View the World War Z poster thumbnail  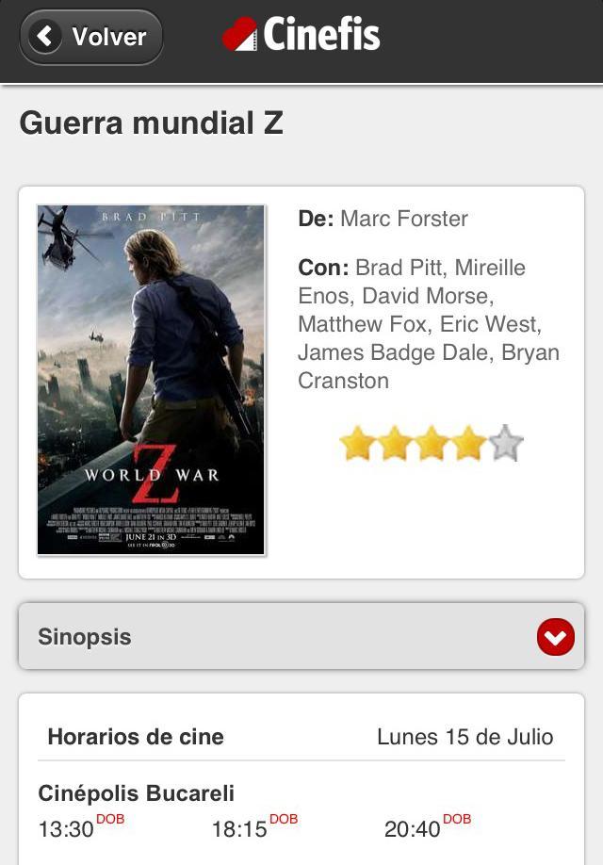pos(151,380)
